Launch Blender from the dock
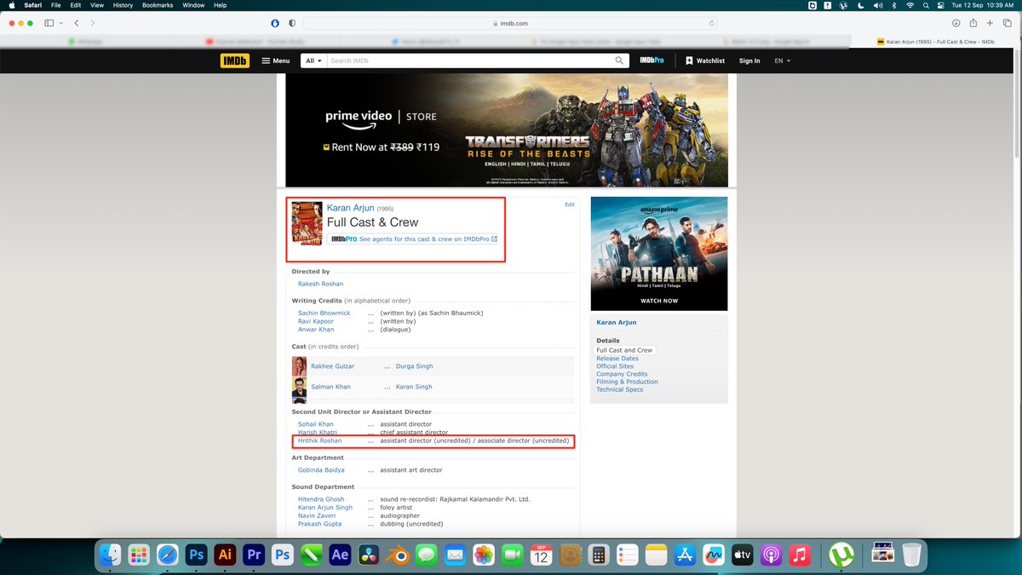 [x=398, y=555]
